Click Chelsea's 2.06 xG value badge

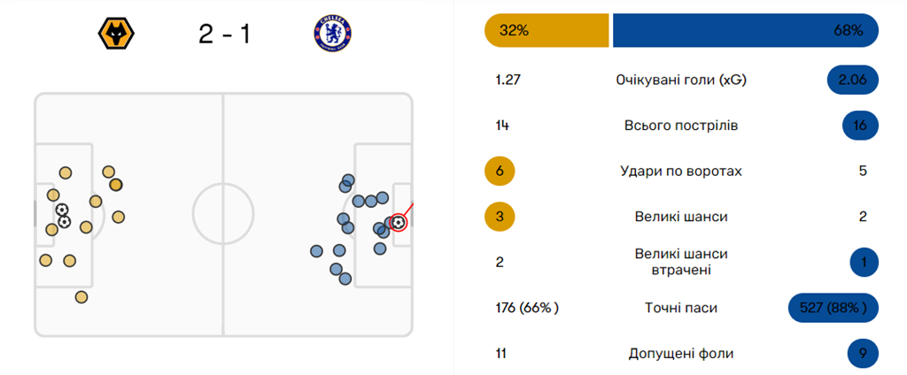point(852,80)
